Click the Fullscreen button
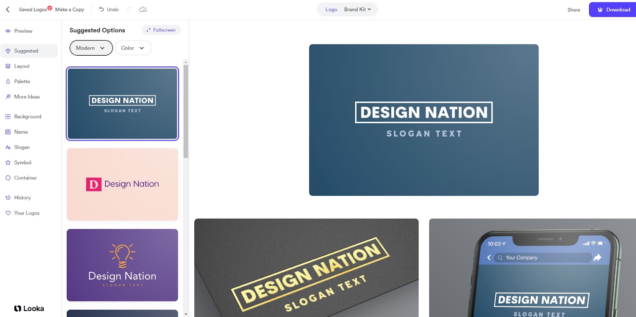Viewport: 636px width, 317px height. (x=161, y=30)
